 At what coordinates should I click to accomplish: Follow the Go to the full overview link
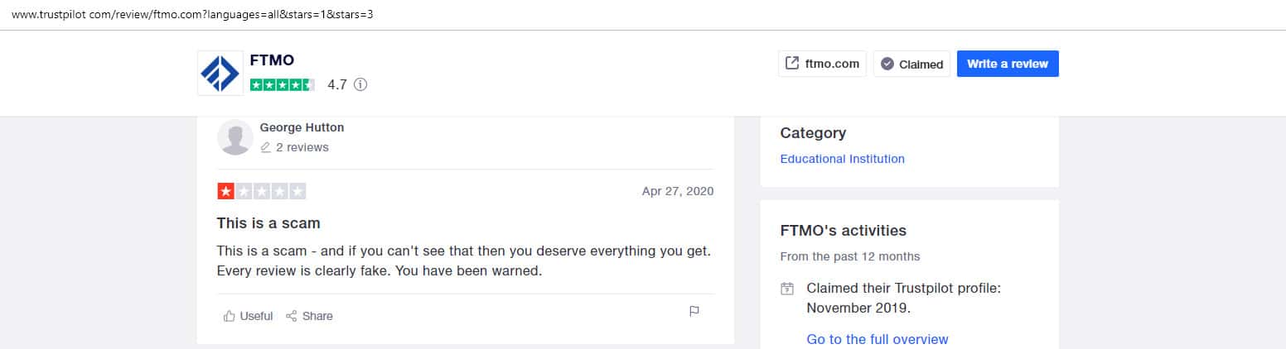[877, 339]
